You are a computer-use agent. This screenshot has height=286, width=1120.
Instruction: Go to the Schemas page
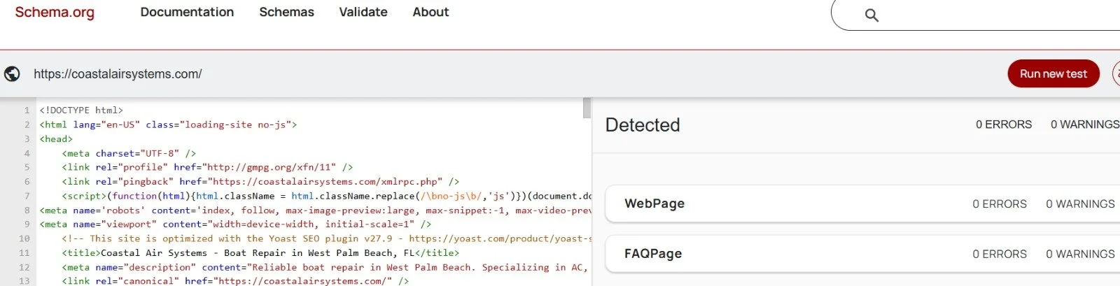coord(286,12)
